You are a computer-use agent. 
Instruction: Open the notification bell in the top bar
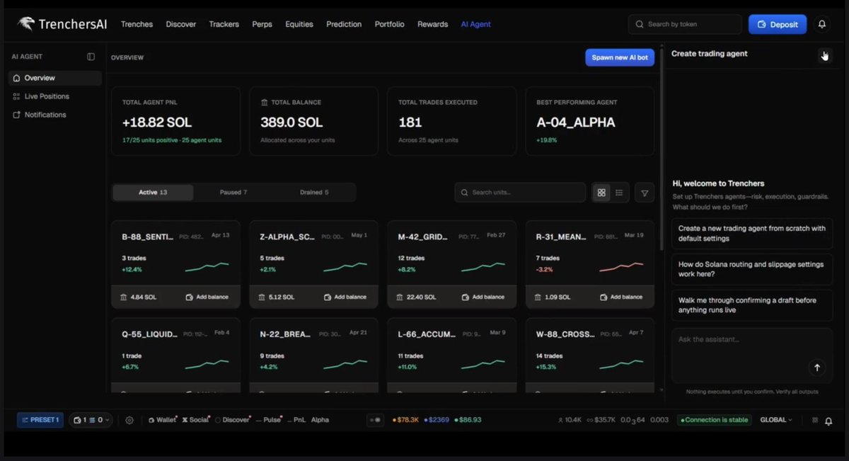point(821,24)
